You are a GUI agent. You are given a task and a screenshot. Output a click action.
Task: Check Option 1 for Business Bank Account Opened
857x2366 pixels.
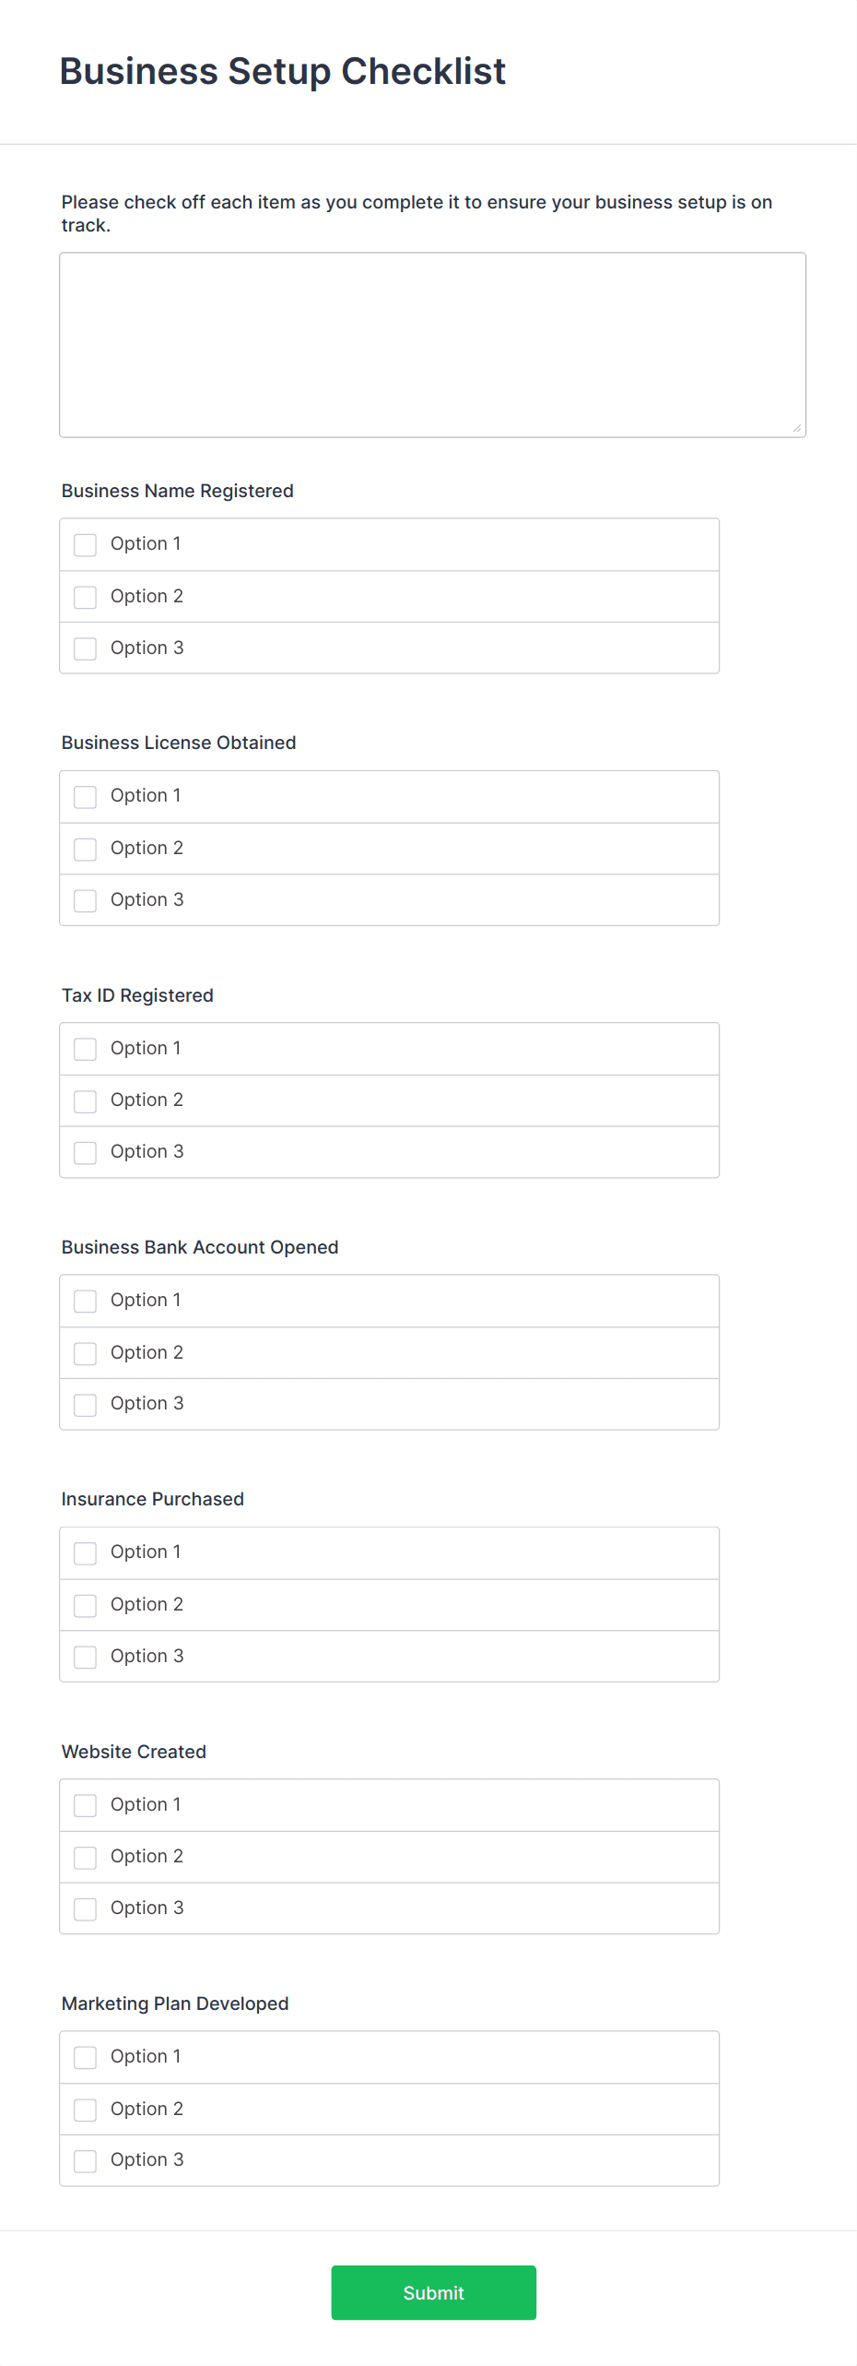86,1301
